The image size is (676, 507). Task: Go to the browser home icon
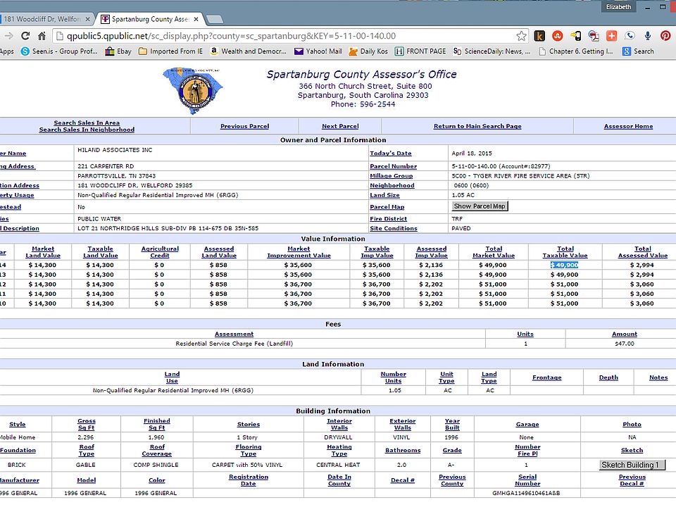[42, 36]
